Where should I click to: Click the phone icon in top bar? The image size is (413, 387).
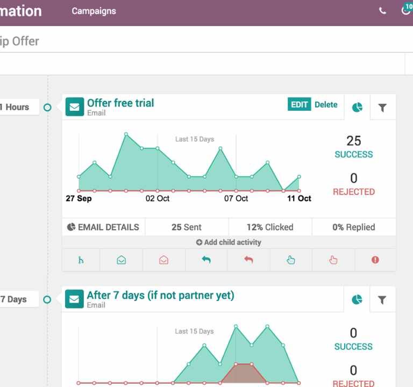[x=382, y=11]
